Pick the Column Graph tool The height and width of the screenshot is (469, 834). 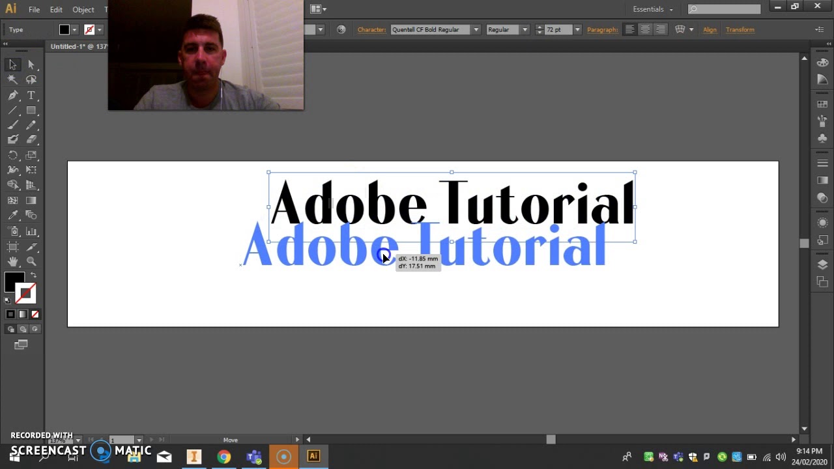[x=31, y=231]
